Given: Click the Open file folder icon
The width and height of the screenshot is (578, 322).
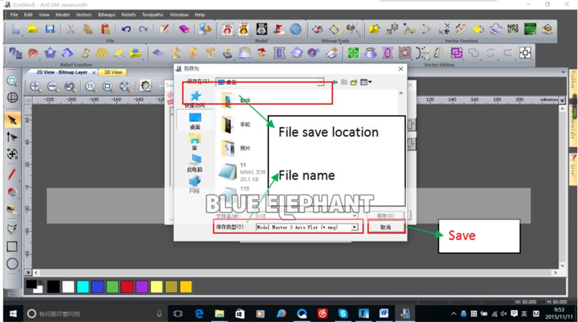Looking at the screenshot, I should click(x=33, y=29).
